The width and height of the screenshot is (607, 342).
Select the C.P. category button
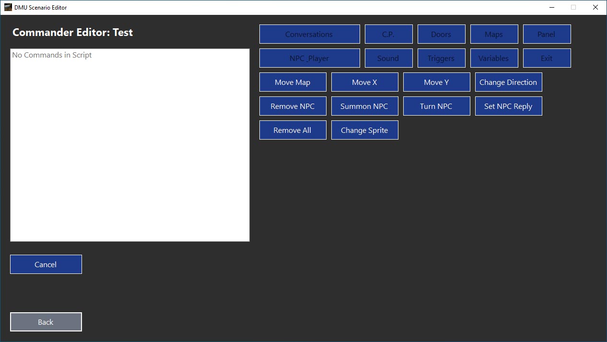click(388, 34)
